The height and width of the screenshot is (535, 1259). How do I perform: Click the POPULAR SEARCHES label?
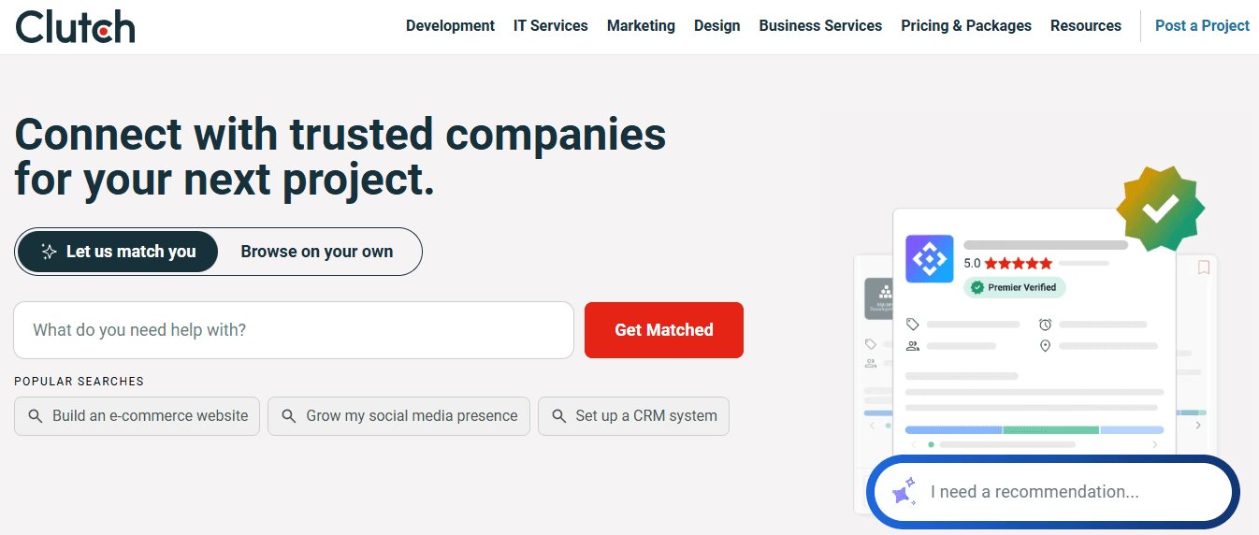(80, 382)
